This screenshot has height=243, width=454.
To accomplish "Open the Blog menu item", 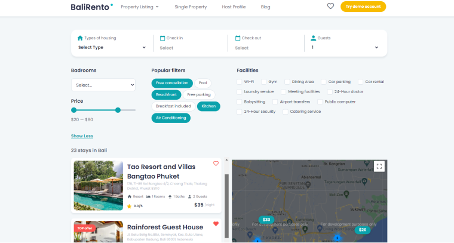I will pos(265,7).
